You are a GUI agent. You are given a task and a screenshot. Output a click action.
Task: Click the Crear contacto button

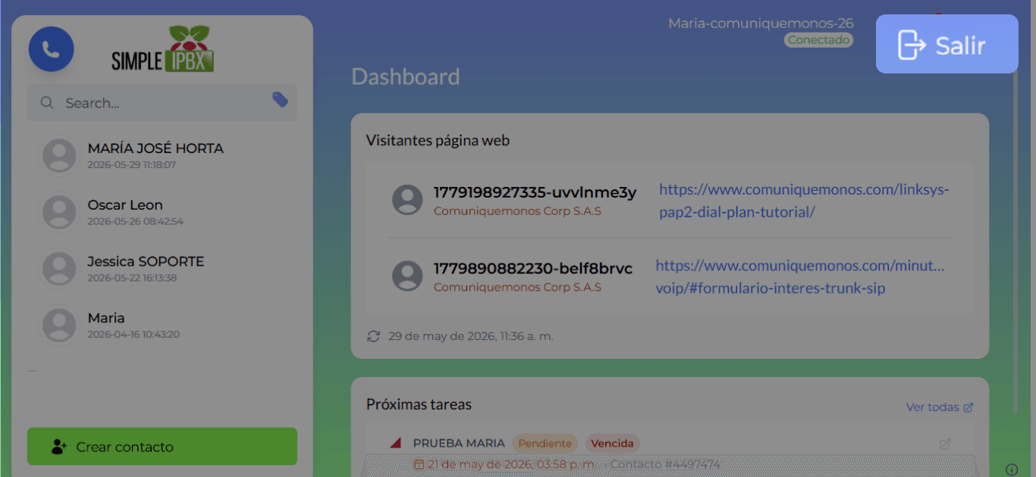pos(162,447)
